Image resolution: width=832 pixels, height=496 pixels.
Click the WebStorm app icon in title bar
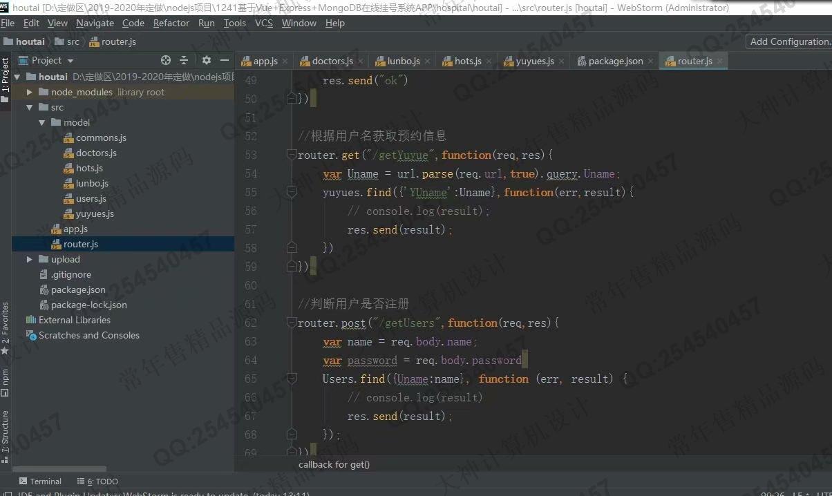coord(4,7)
